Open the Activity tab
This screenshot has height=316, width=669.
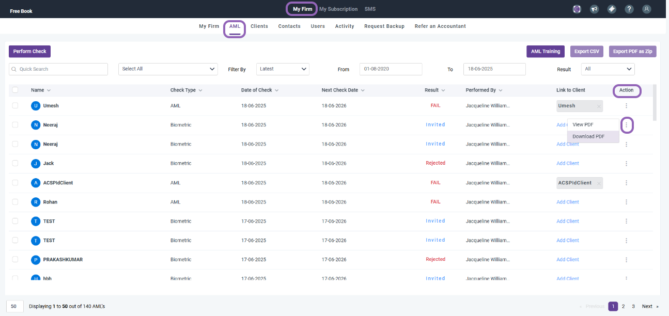pyautogui.click(x=345, y=26)
